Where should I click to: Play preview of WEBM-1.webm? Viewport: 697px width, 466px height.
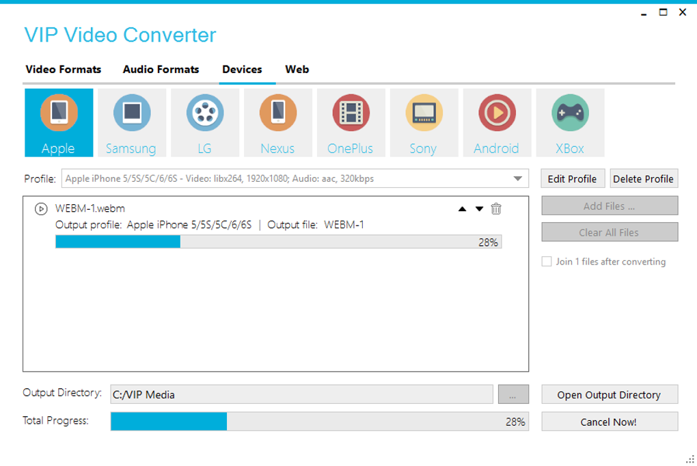[x=41, y=208]
